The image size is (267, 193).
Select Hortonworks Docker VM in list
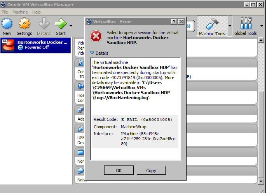[36, 45]
